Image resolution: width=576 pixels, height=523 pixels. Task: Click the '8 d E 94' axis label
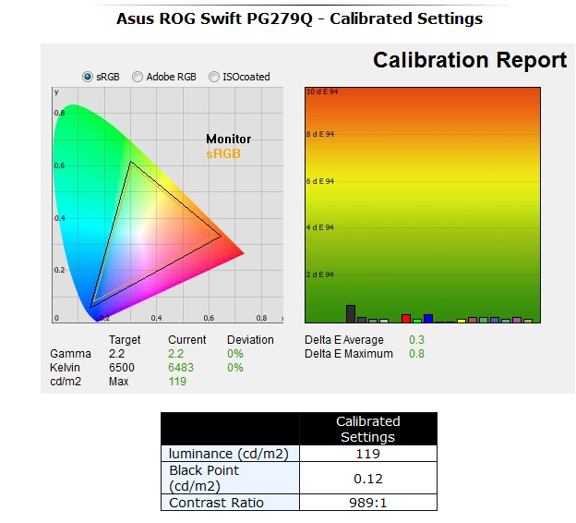click(320, 134)
